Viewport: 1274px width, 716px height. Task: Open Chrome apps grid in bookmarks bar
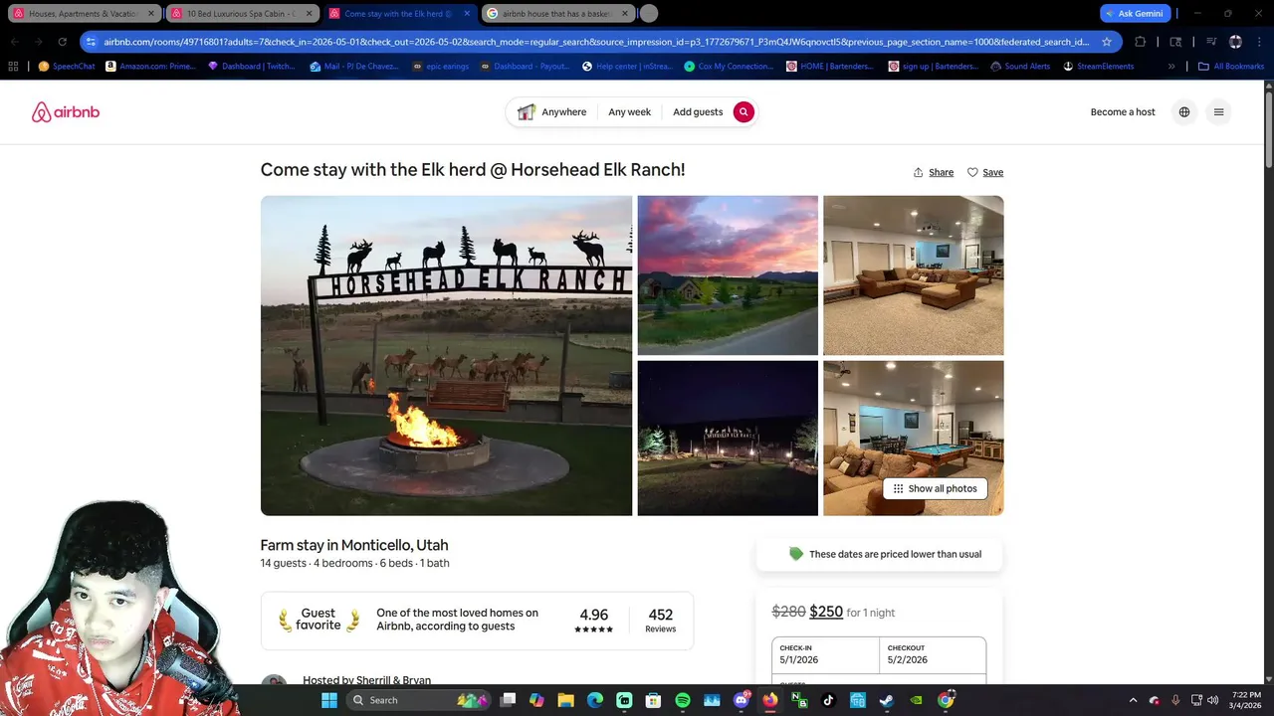[13, 67]
